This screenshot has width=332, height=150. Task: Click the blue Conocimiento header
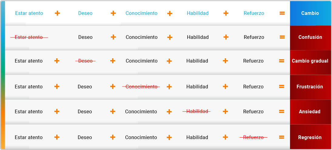point(142,13)
